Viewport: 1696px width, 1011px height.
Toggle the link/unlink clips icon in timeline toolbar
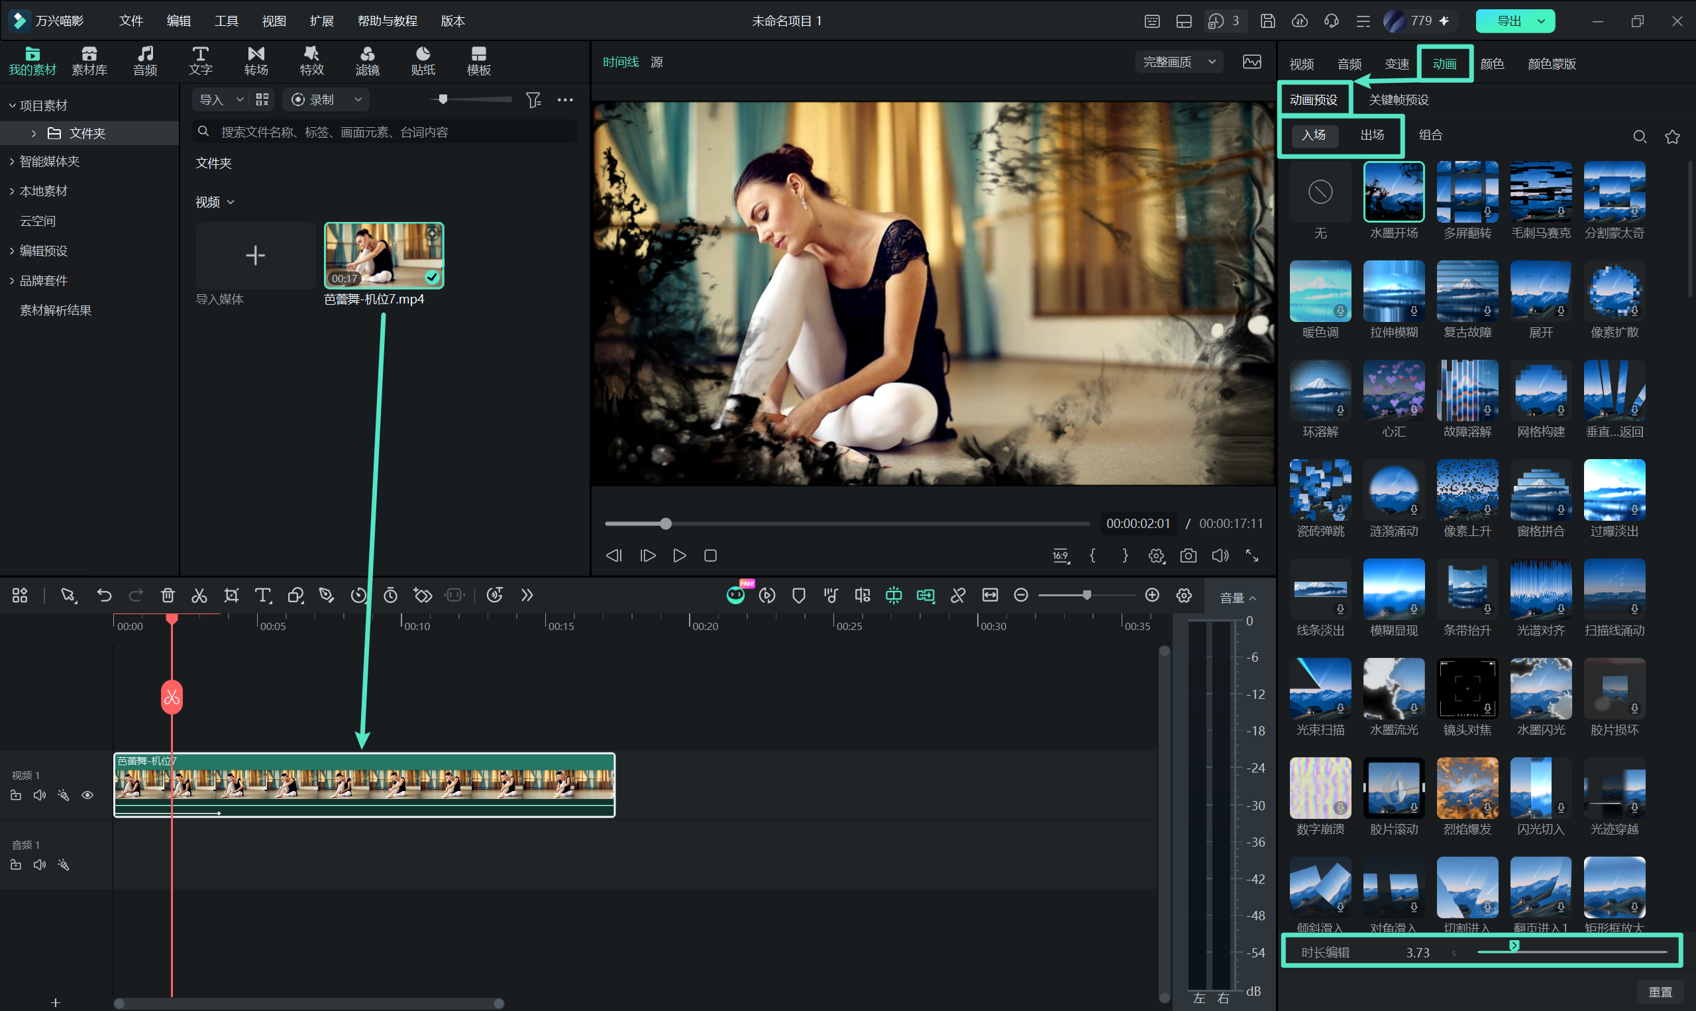[x=959, y=596]
